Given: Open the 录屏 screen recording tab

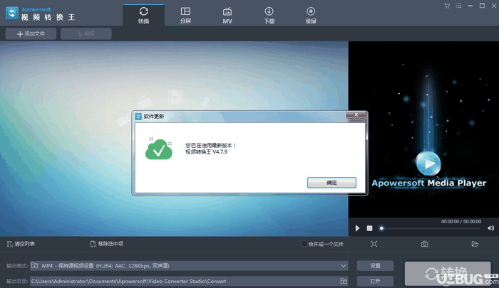Looking at the screenshot, I should pos(311,15).
